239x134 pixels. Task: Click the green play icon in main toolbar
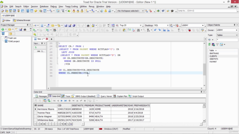[x=69, y=11]
